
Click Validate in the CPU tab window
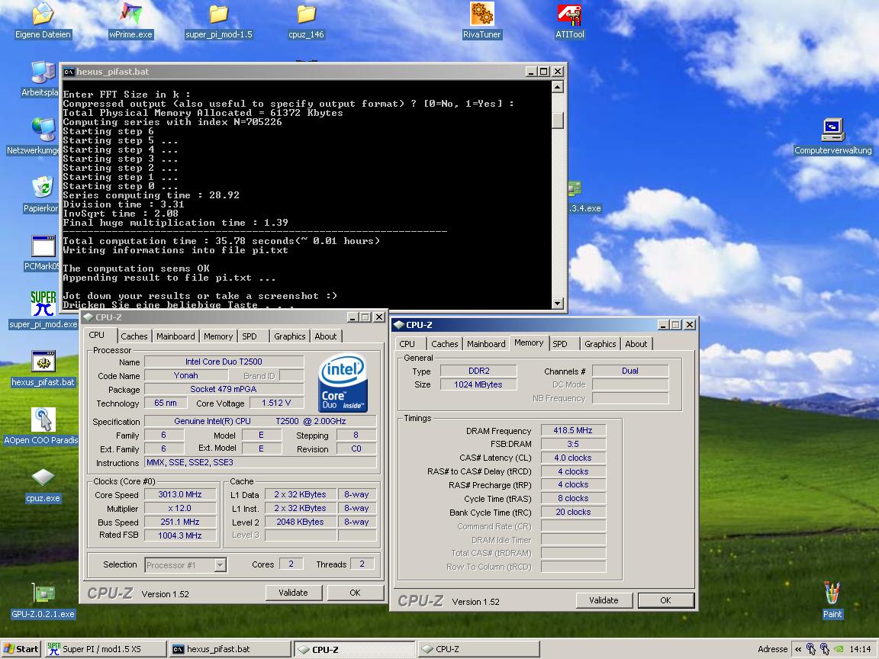pyautogui.click(x=293, y=593)
